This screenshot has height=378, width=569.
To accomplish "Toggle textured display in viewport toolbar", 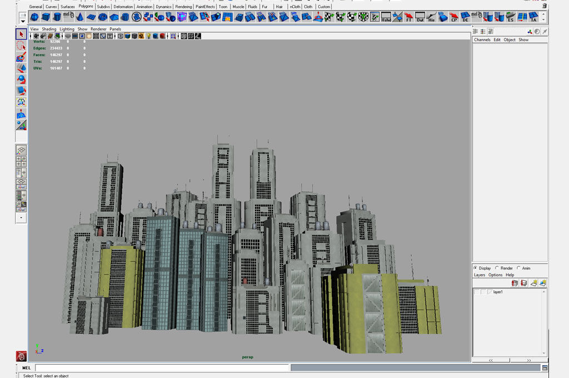I will (x=142, y=36).
